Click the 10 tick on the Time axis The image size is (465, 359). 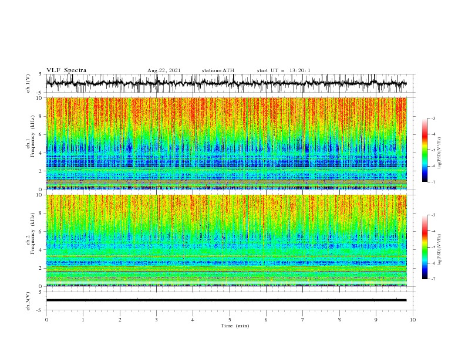(x=413, y=320)
